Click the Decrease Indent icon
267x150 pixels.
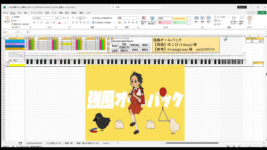[84, 22]
